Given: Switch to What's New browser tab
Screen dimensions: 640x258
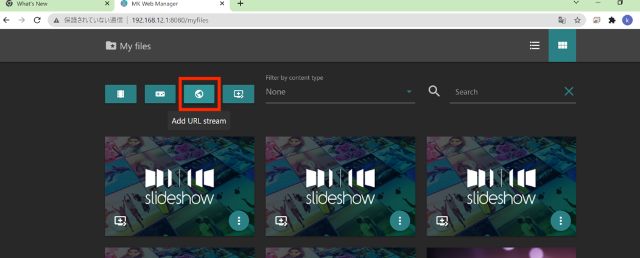Looking at the screenshot, I should tap(56, 4).
